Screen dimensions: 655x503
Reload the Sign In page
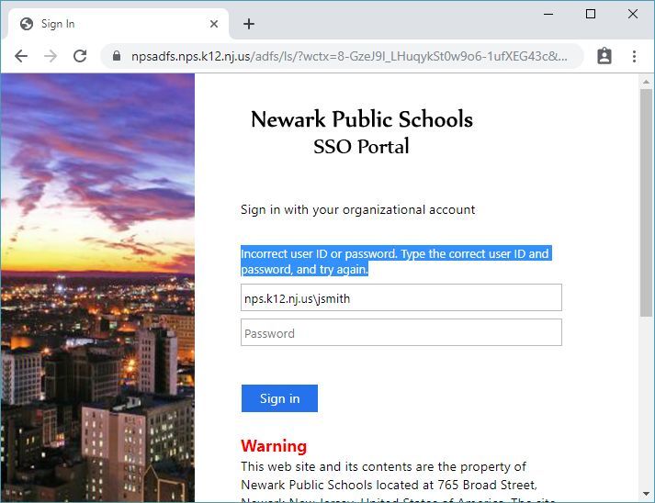point(80,56)
